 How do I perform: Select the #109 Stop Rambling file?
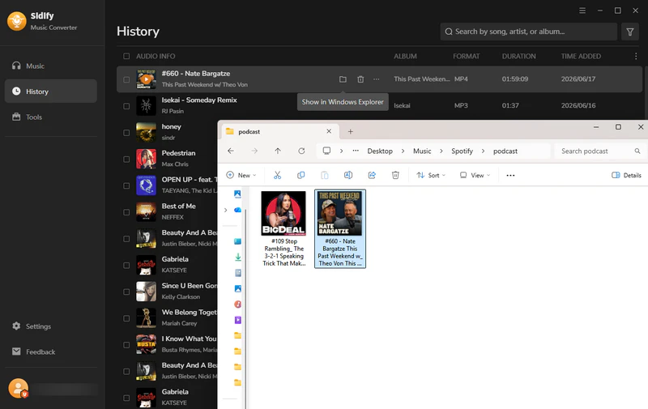pyautogui.click(x=283, y=229)
